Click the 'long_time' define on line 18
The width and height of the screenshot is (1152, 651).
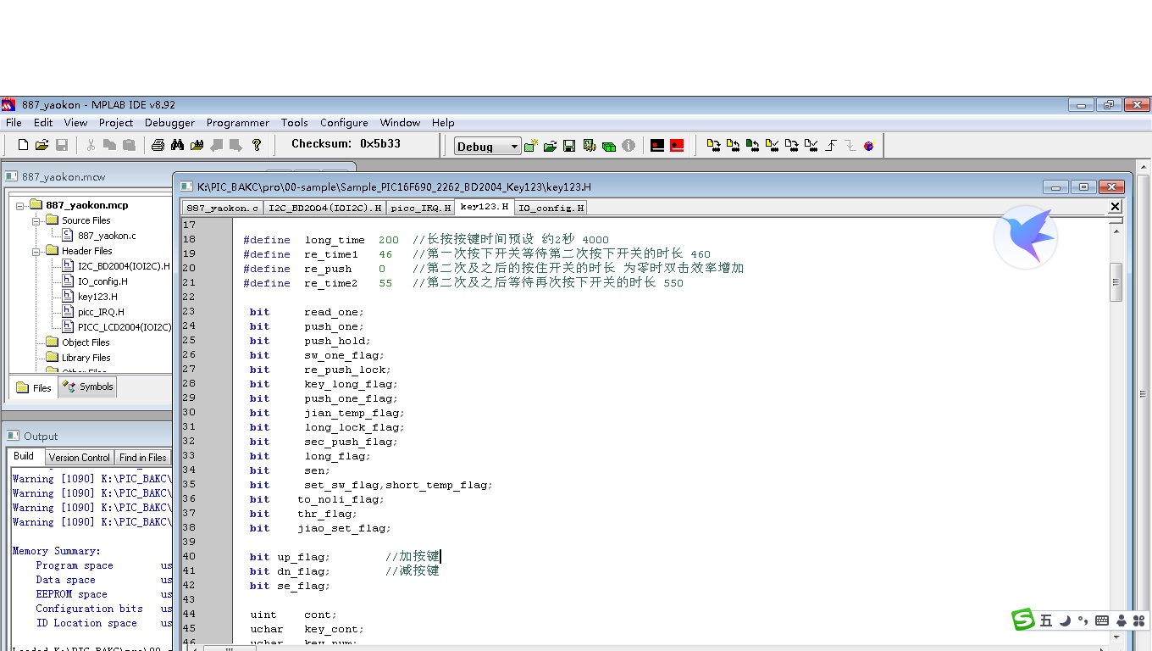click(x=335, y=240)
